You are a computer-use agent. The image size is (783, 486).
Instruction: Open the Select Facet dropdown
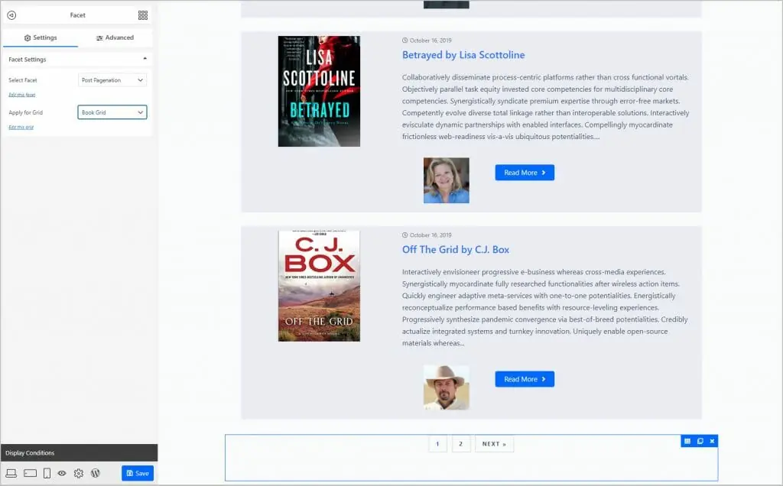(112, 79)
